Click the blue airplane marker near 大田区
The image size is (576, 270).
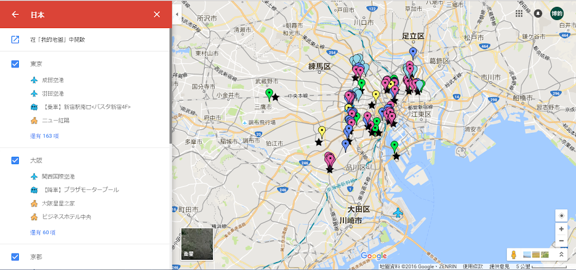point(399,213)
